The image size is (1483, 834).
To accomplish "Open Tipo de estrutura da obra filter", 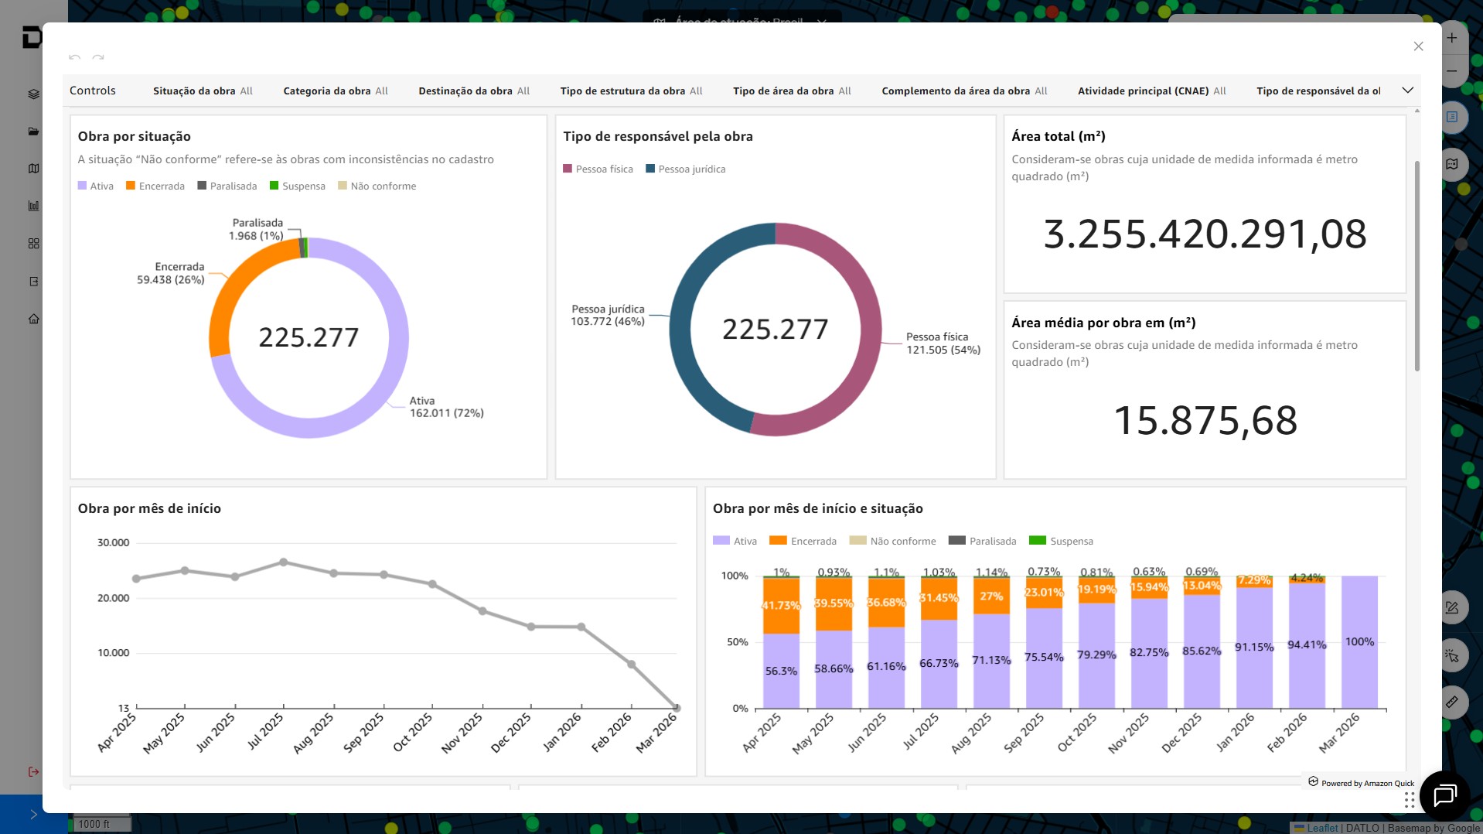I will pos(631,91).
